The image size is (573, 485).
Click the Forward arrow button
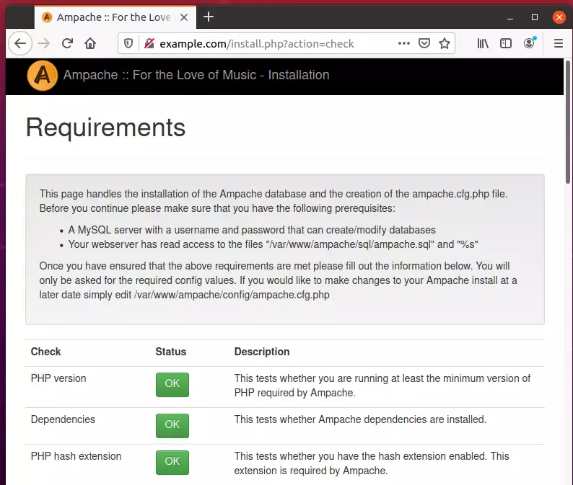44,43
